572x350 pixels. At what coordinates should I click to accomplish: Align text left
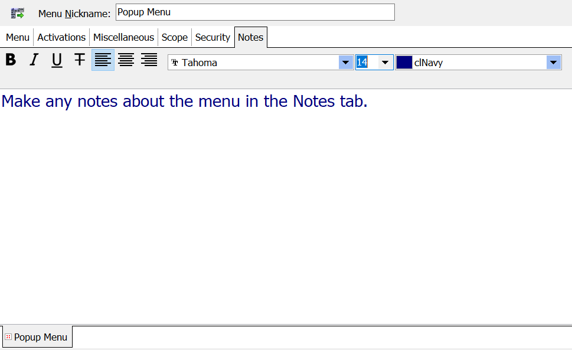pyautogui.click(x=103, y=60)
